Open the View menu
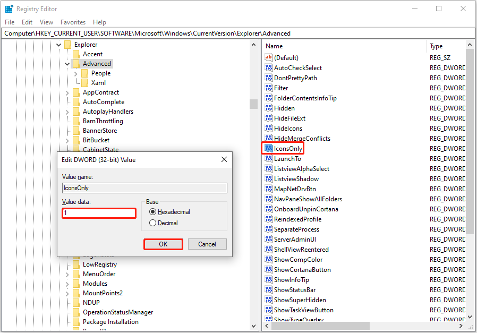The image size is (477, 333). click(x=46, y=22)
